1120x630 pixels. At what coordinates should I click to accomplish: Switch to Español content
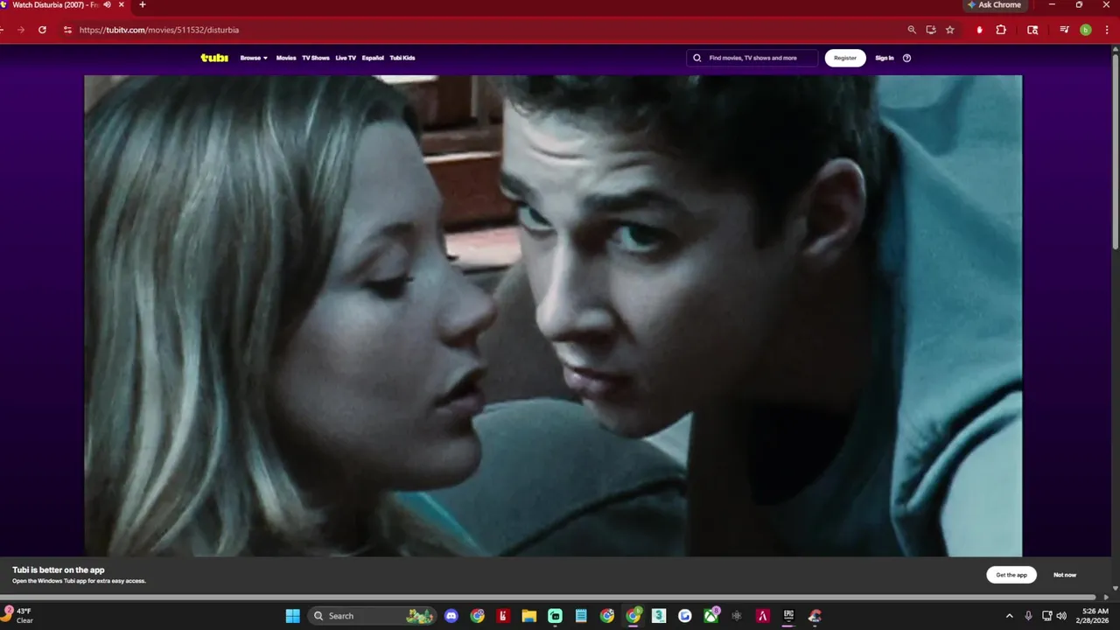pos(373,58)
